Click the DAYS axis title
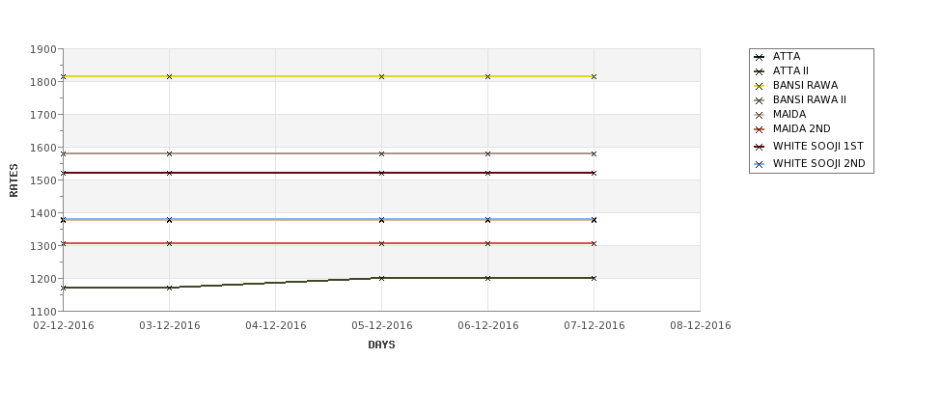 (x=381, y=345)
